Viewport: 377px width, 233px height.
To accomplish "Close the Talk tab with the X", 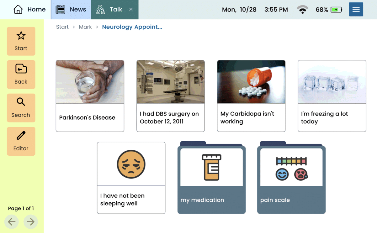I will (131, 9).
